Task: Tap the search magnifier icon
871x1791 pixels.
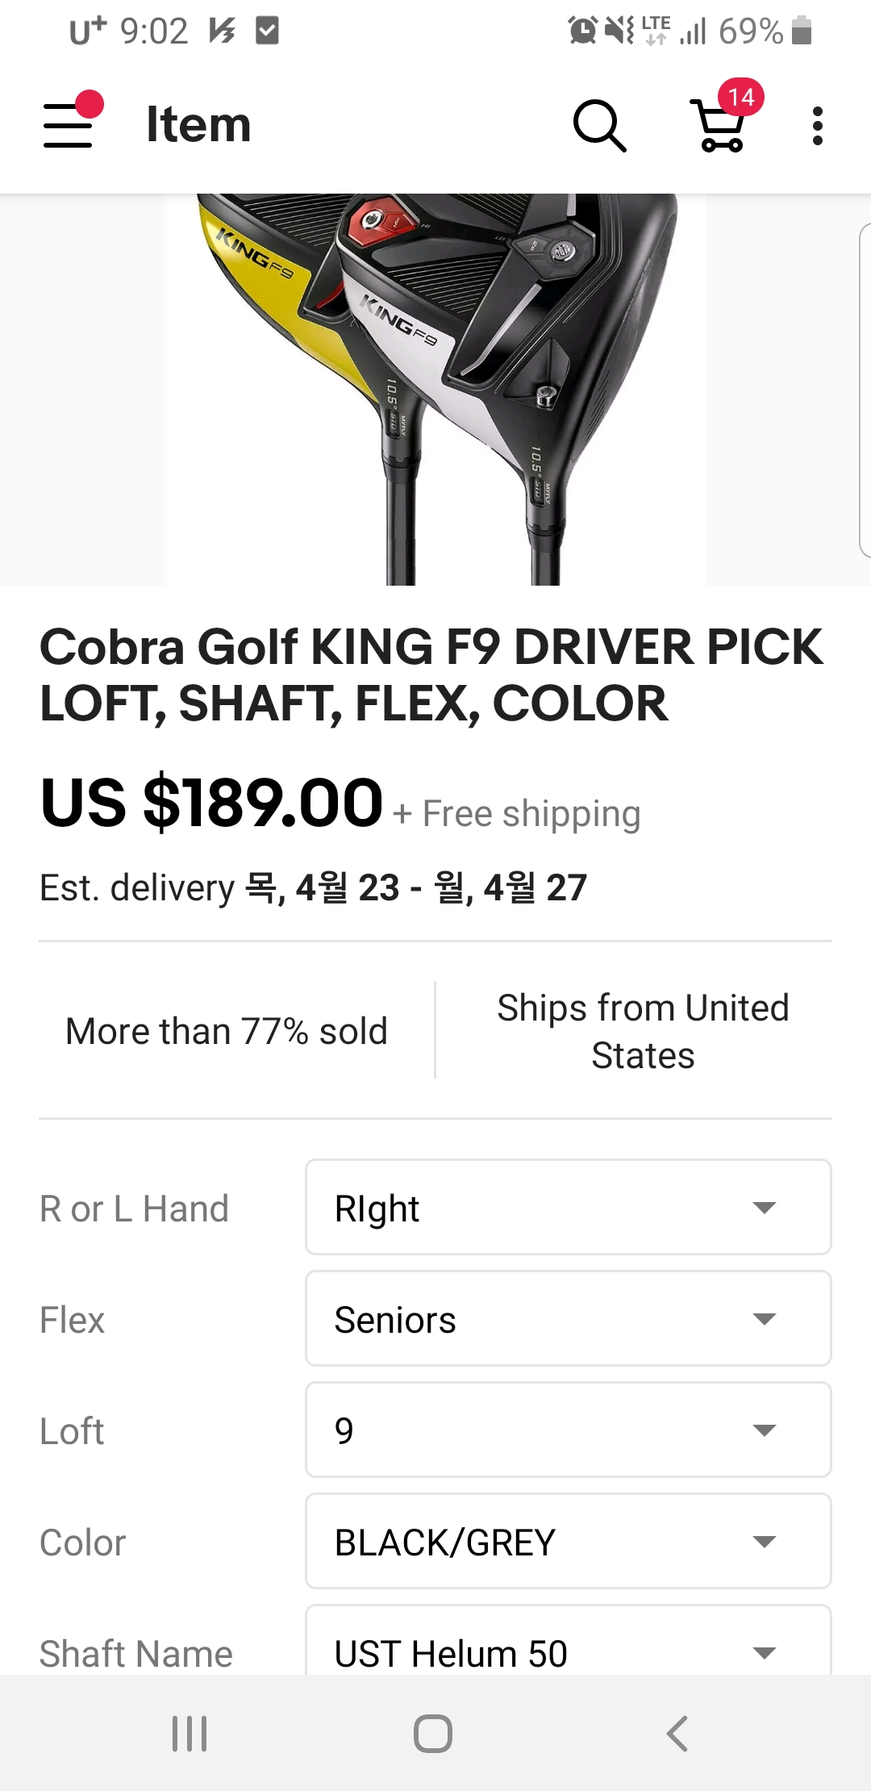Action: [x=599, y=126]
